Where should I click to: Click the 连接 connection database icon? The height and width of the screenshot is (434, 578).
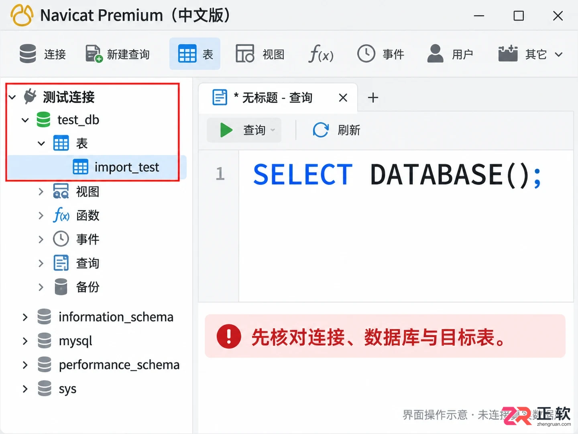tap(28, 54)
